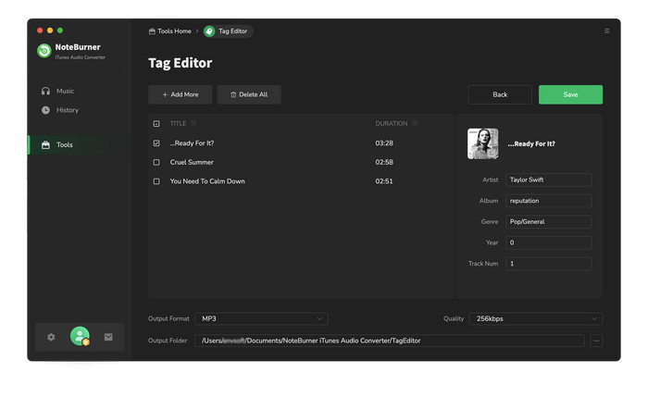Click the 03:28 duration value
The height and width of the screenshot is (397, 648).
(384, 143)
